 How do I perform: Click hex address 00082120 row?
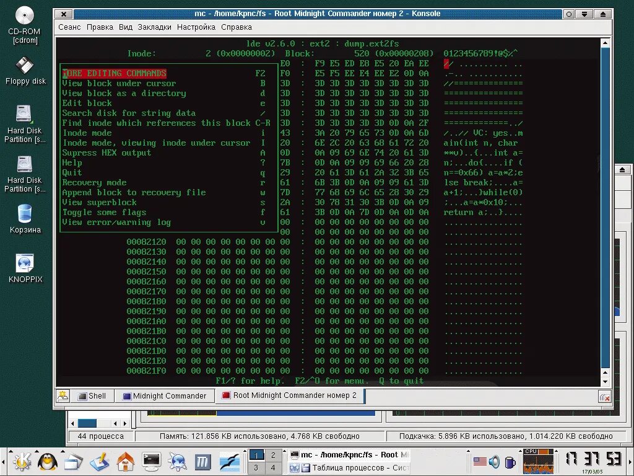click(324, 242)
